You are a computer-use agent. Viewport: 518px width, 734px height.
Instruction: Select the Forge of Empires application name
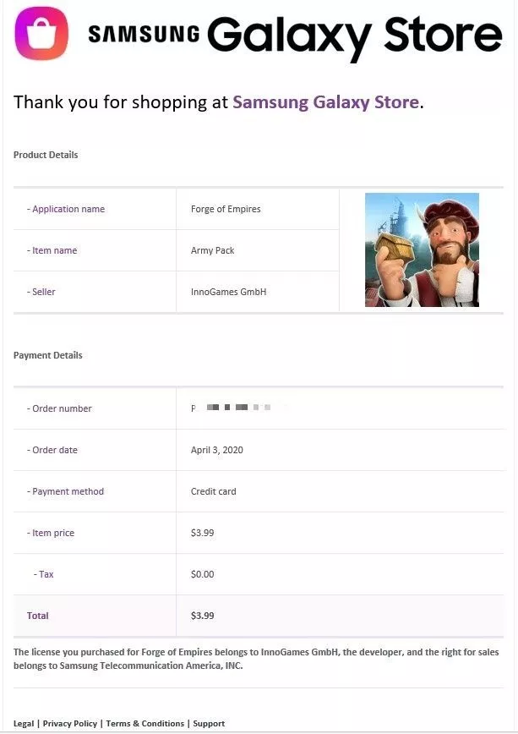[x=226, y=209]
